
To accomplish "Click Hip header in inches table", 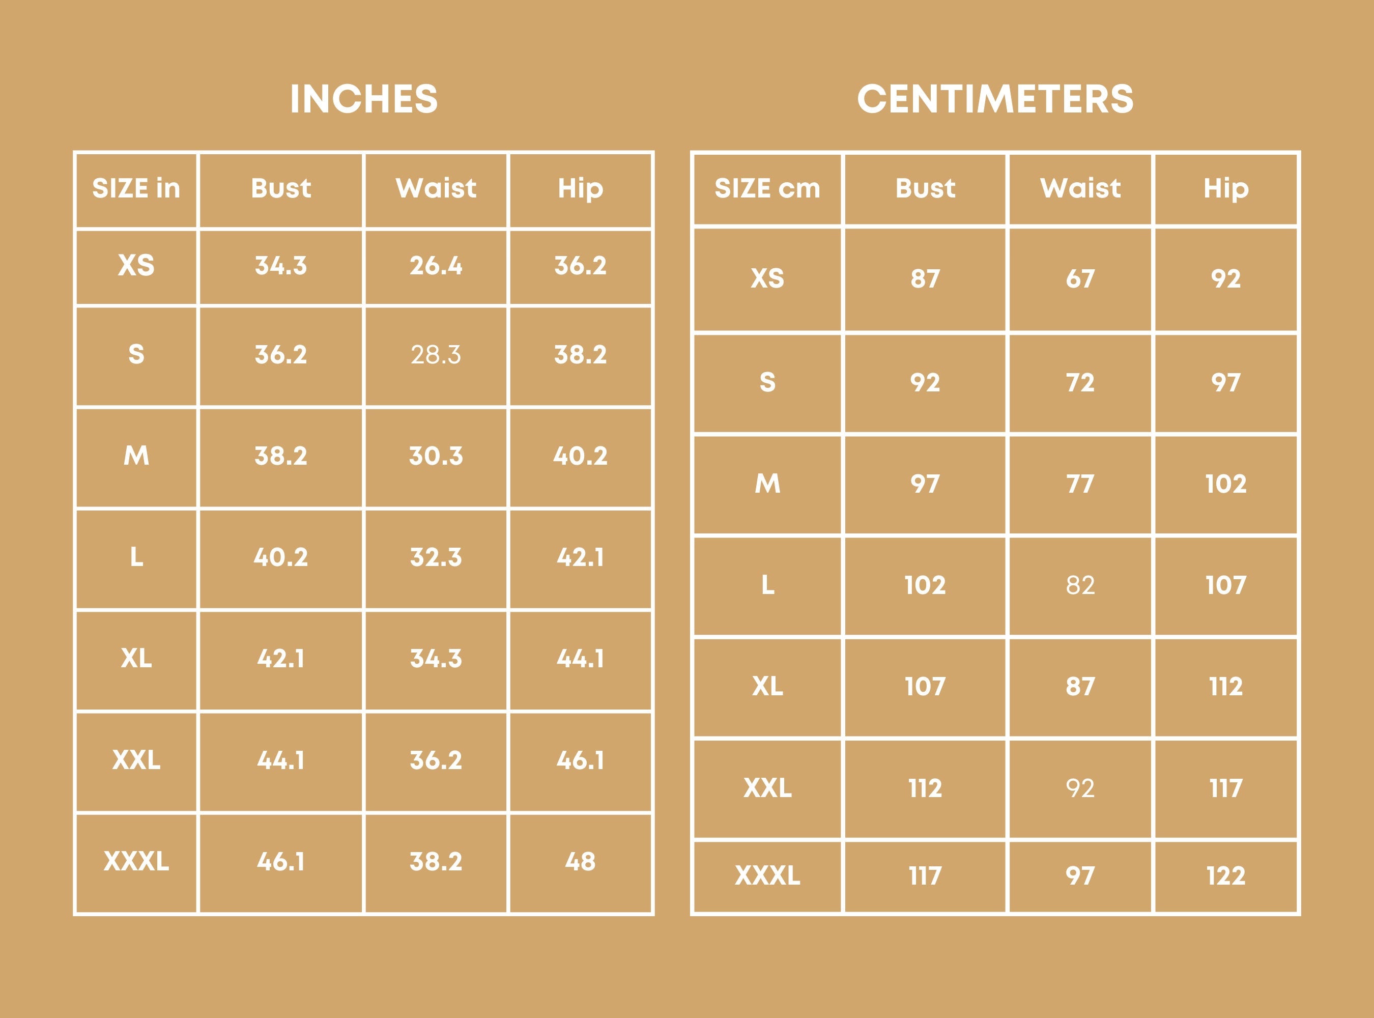I will click(581, 188).
